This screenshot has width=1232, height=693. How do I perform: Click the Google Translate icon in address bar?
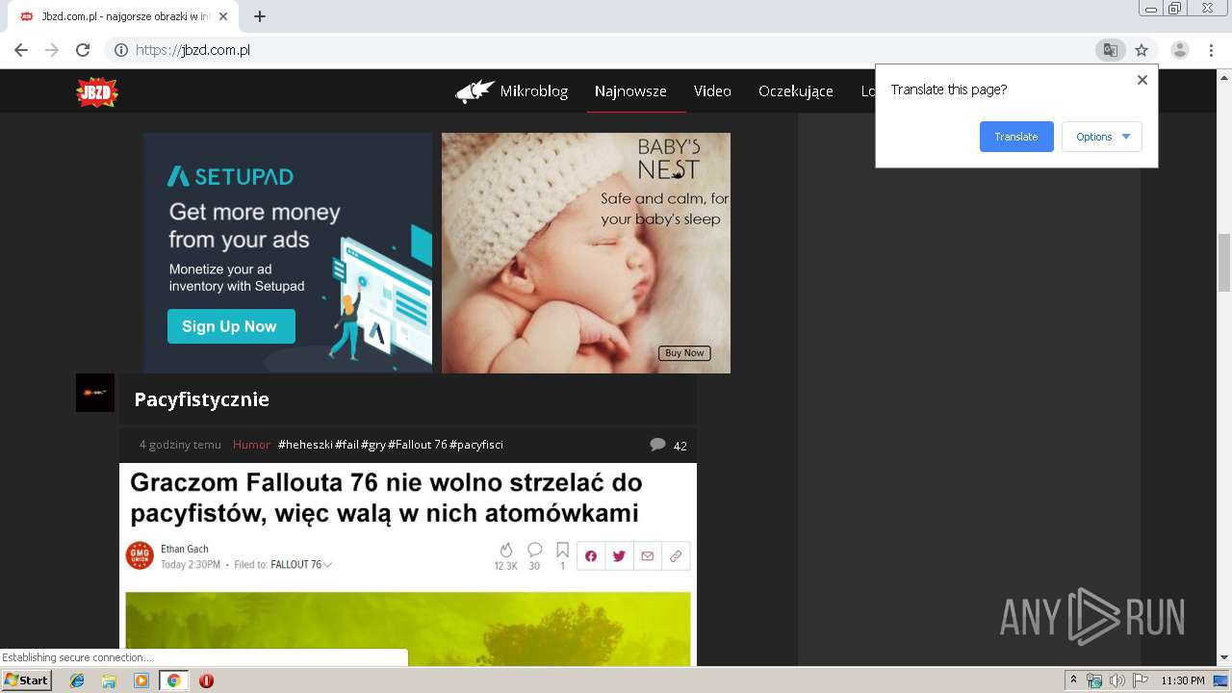pyautogui.click(x=1111, y=50)
